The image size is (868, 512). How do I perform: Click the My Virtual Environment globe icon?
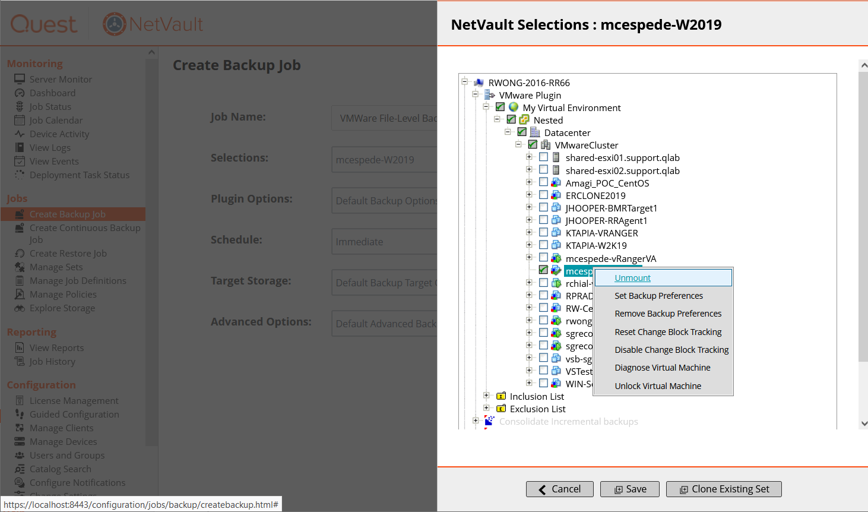(x=514, y=108)
